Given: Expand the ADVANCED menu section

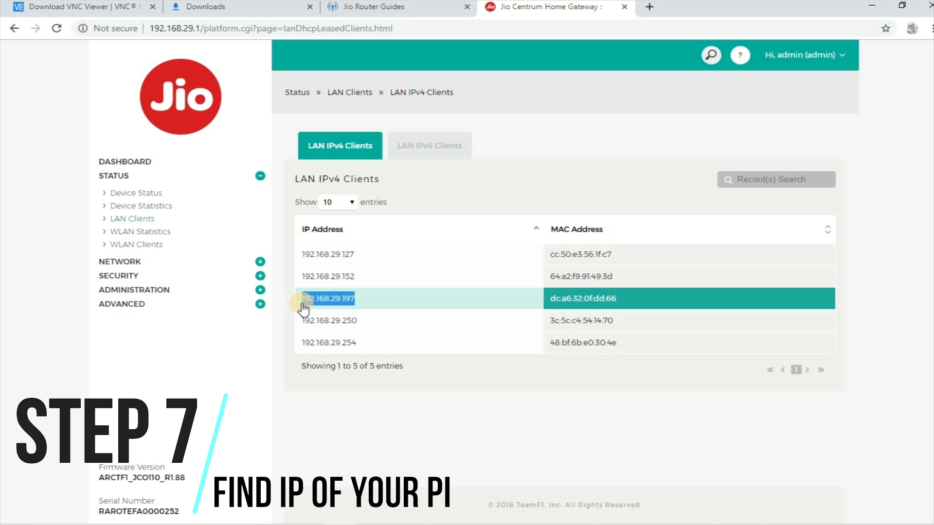Looking at the screenshot, I should point(260,304).
